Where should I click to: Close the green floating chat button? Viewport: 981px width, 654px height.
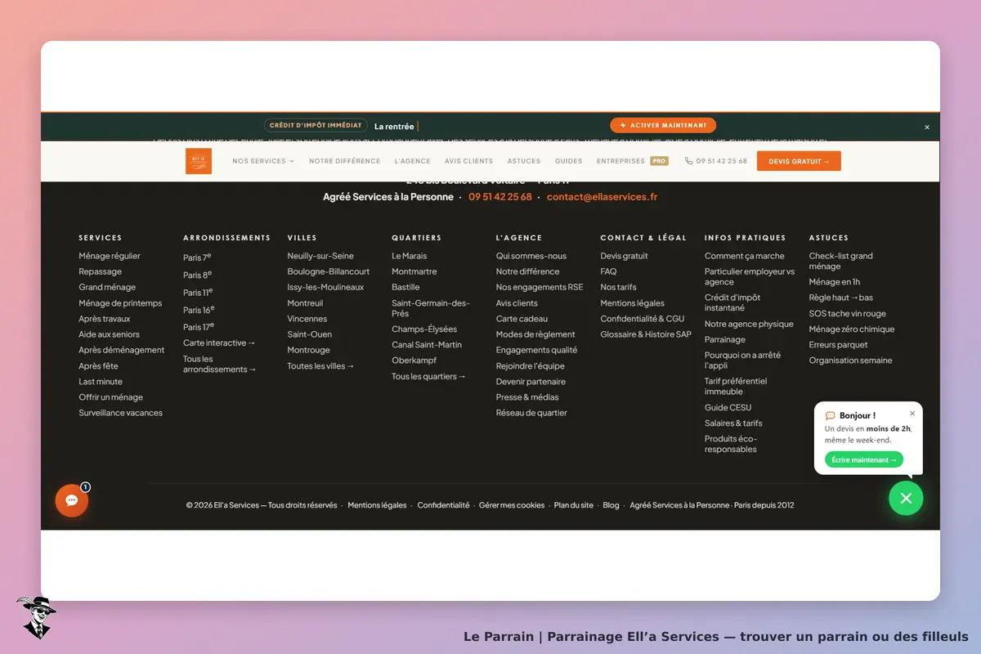906,498
